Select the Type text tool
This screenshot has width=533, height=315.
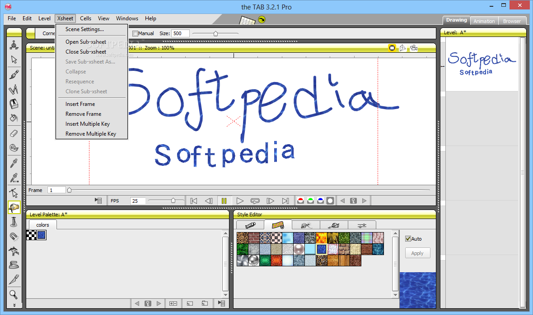coord(14,104)
